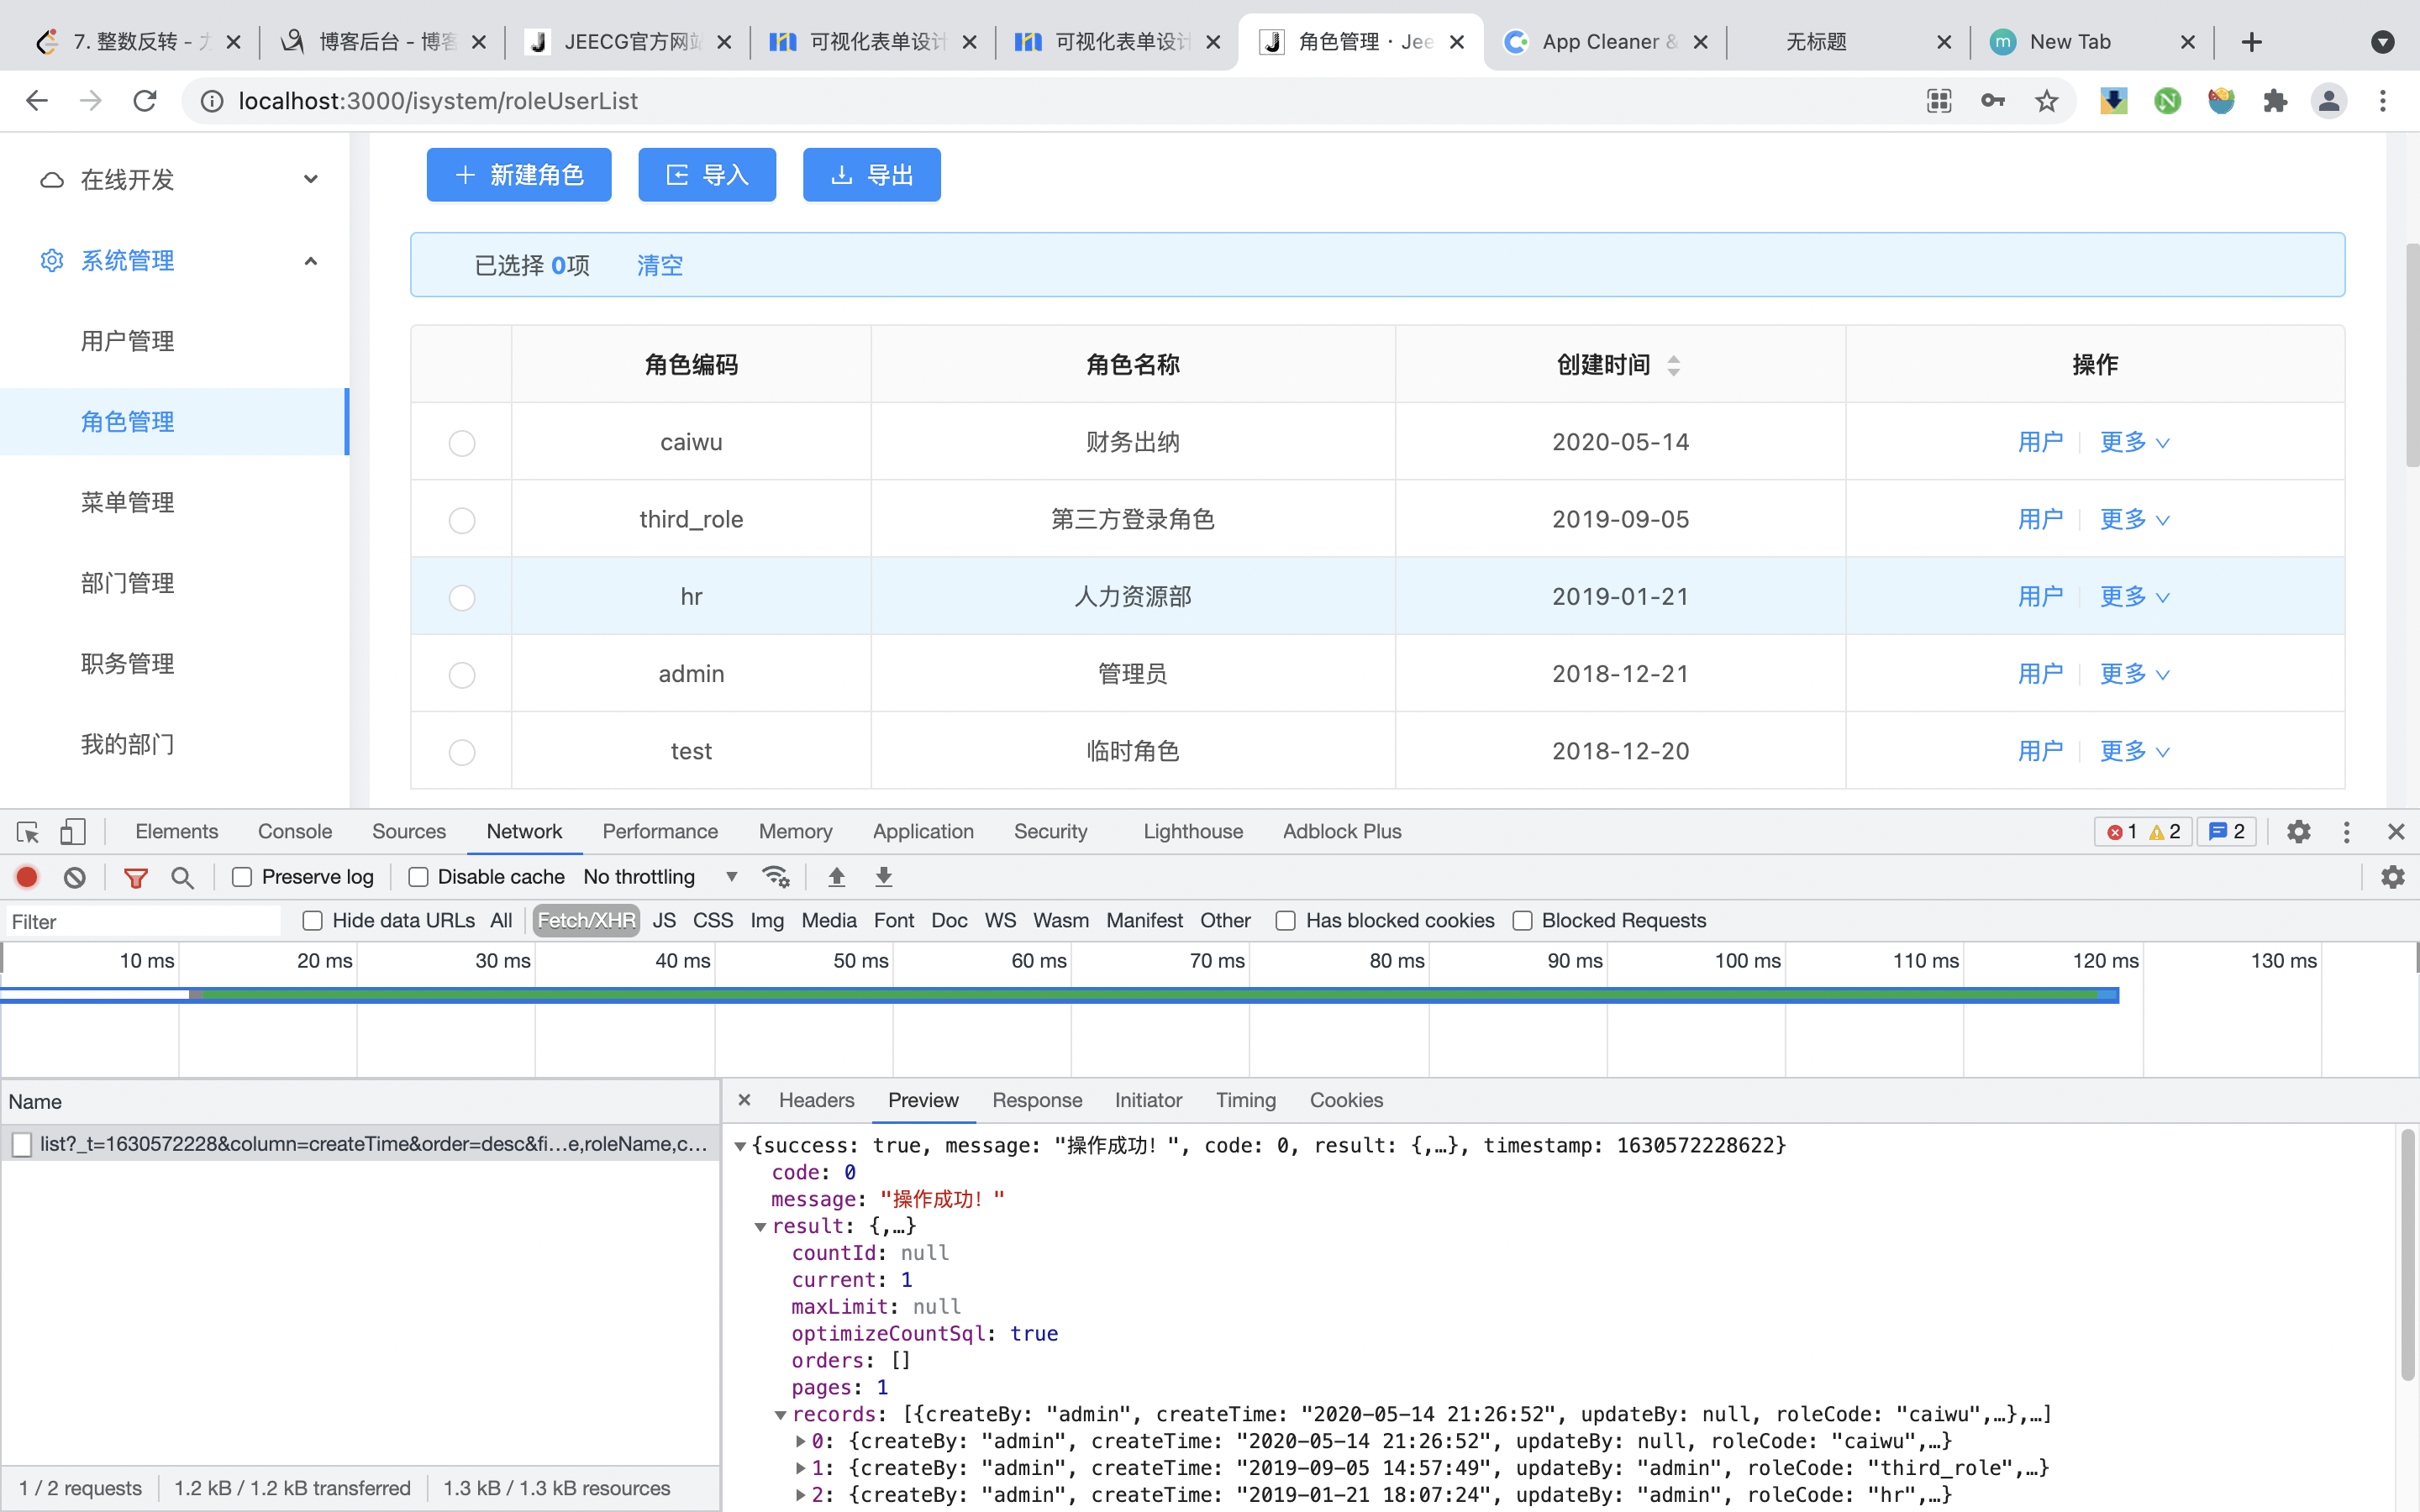Expand records item 0 in the preview
2420x1512 pixels.
(x=801, y=1441)
